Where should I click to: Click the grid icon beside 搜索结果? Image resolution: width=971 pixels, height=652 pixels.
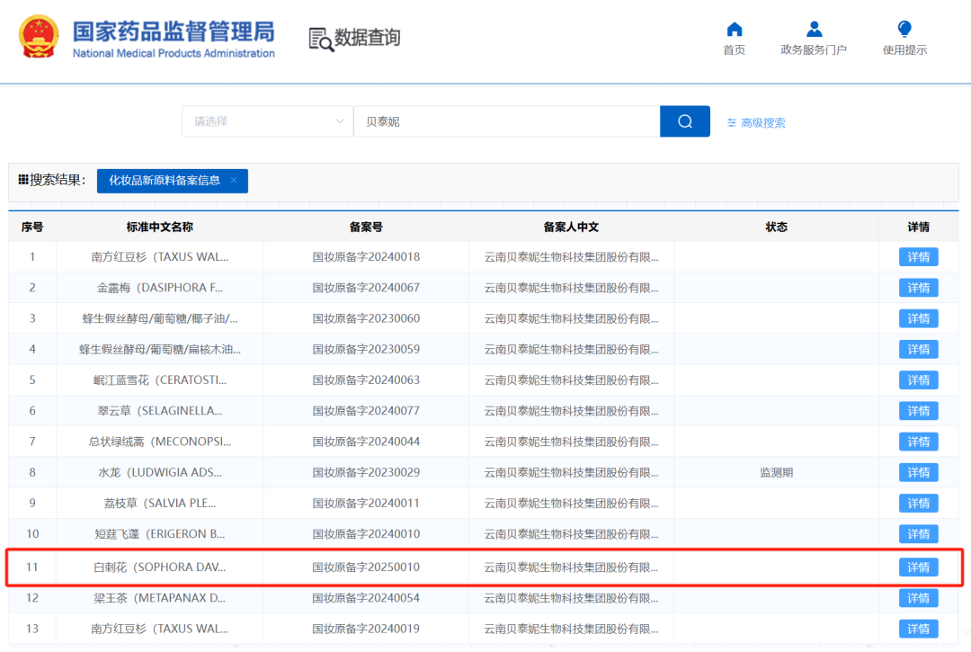[x=22, y=180]
